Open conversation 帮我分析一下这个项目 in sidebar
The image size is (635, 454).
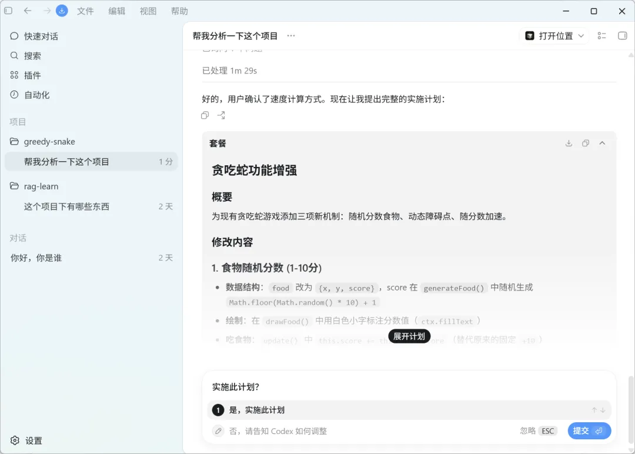click(x=91, y=162)
